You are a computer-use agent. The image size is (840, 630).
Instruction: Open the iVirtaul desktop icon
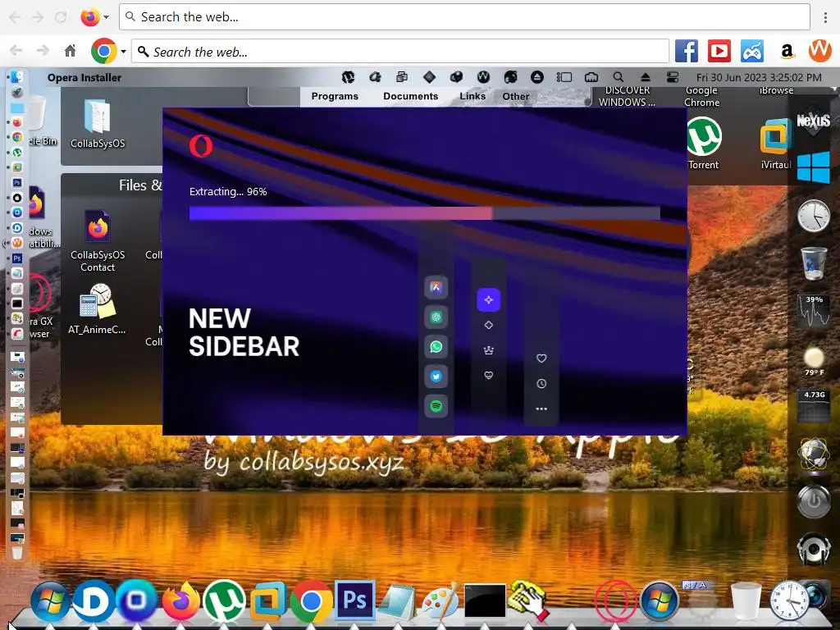pos(776,144)
